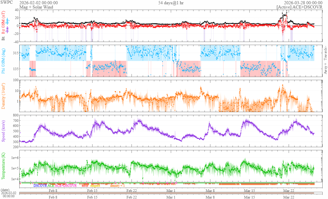Click the 315 tick on Phi axis
This screenshot has height=199, width=328.
tap(16, 53)
